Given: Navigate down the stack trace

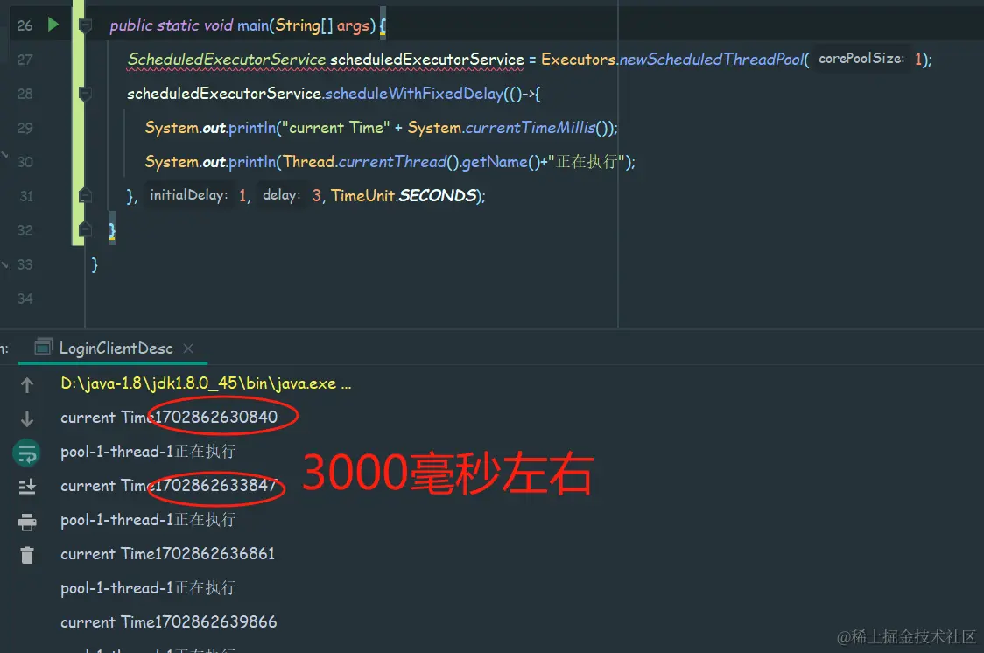Looking at the screenshot, I should [26, 418].
